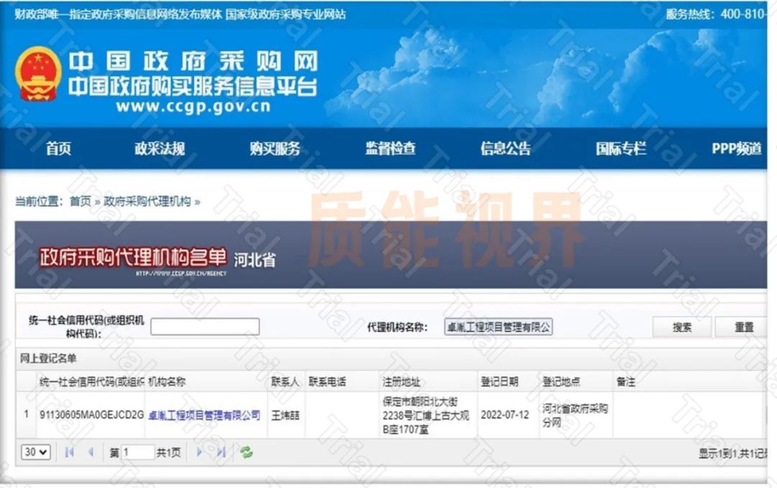Click the 网上登记名单 panel title
The height and width of the screenshot is (488, 777).
click(48, 358)
